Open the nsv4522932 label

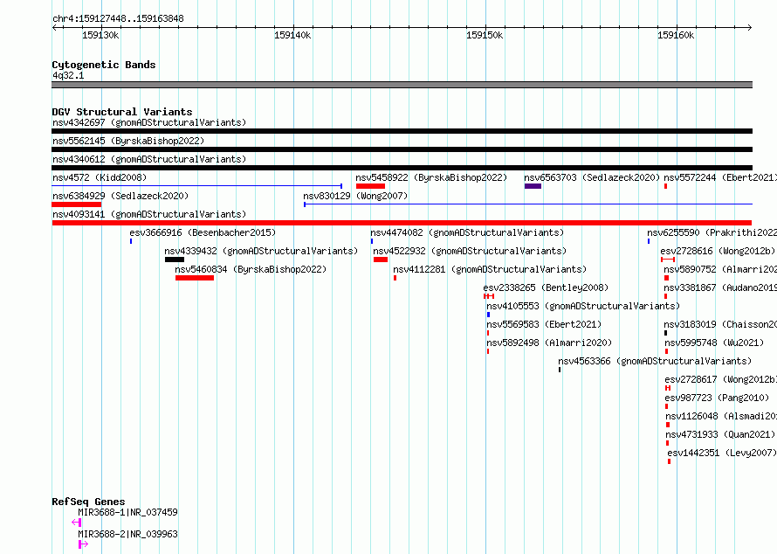pos(470,251)
